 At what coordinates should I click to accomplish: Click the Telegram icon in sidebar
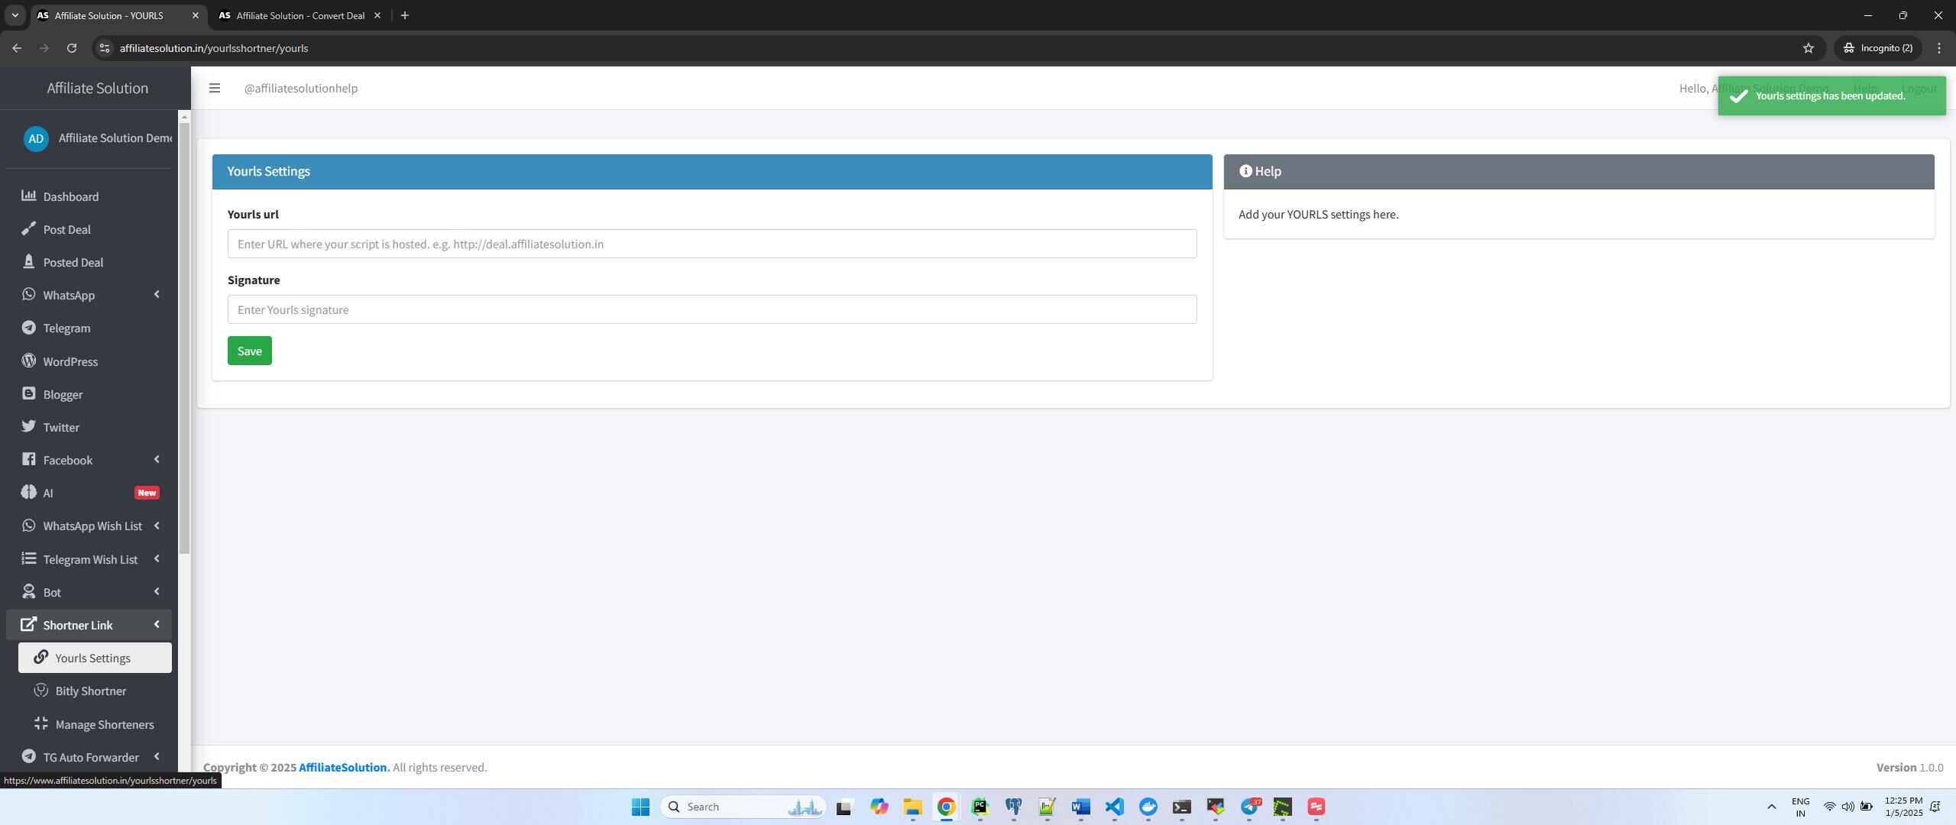(28, 327)
